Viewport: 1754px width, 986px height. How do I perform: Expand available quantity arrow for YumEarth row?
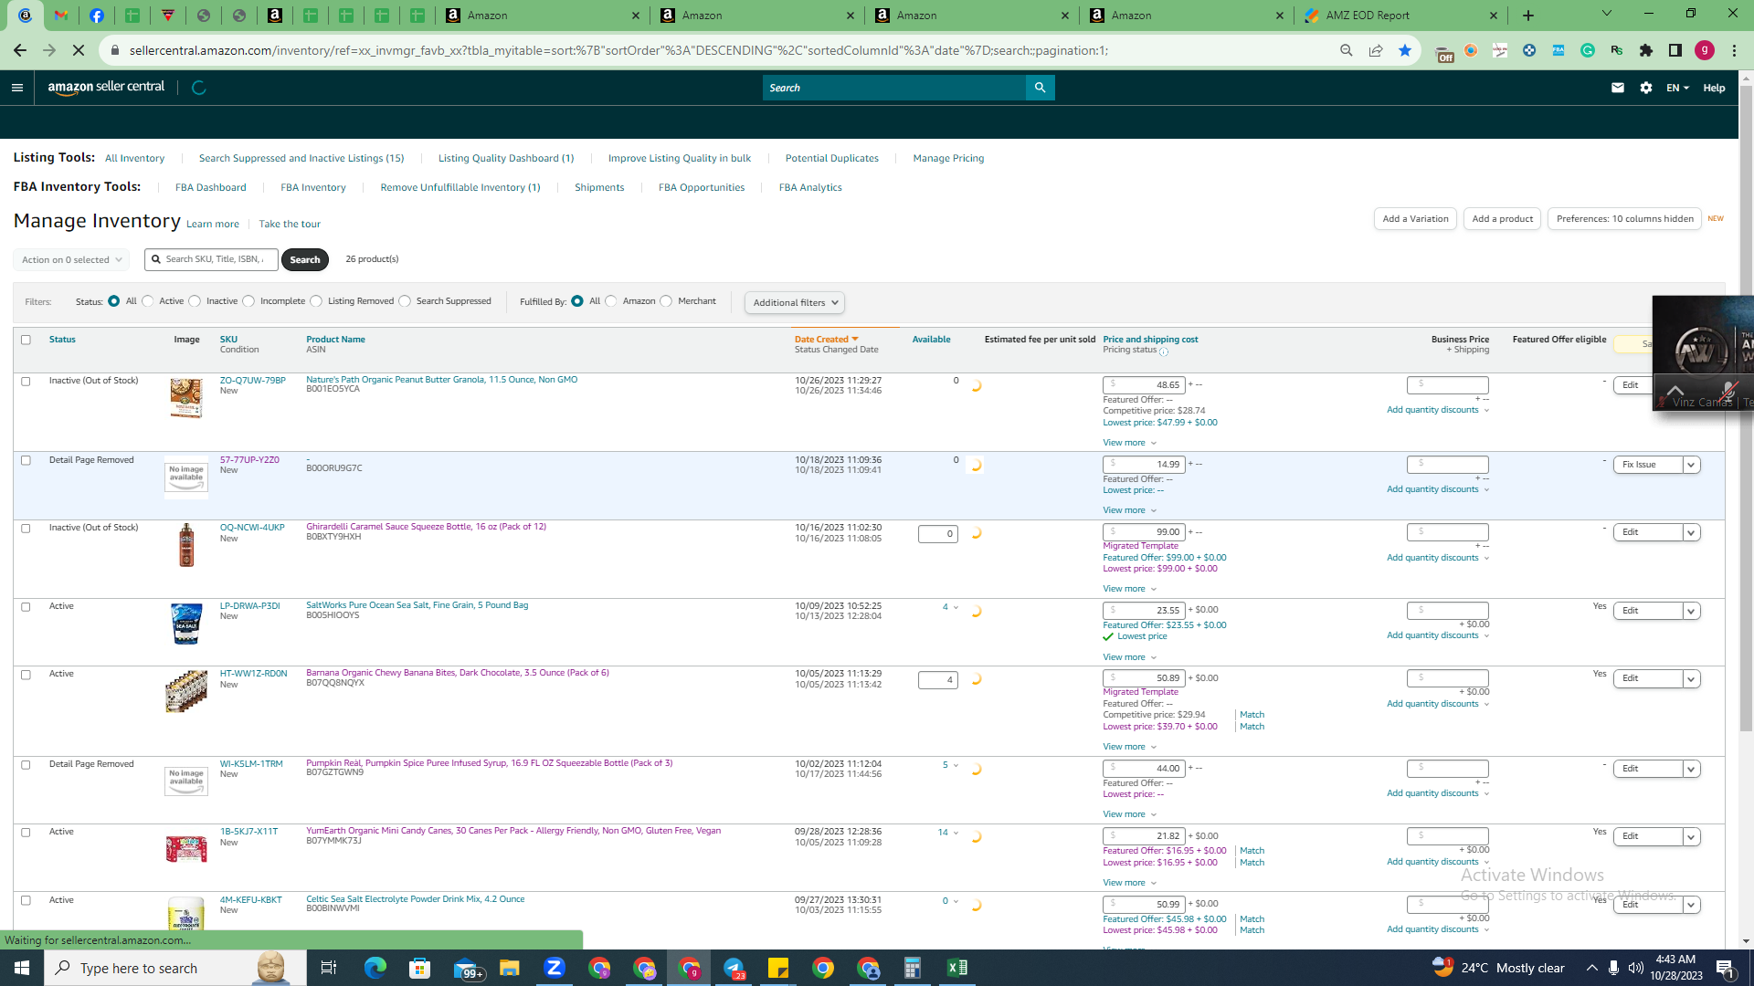click(956, 833)
